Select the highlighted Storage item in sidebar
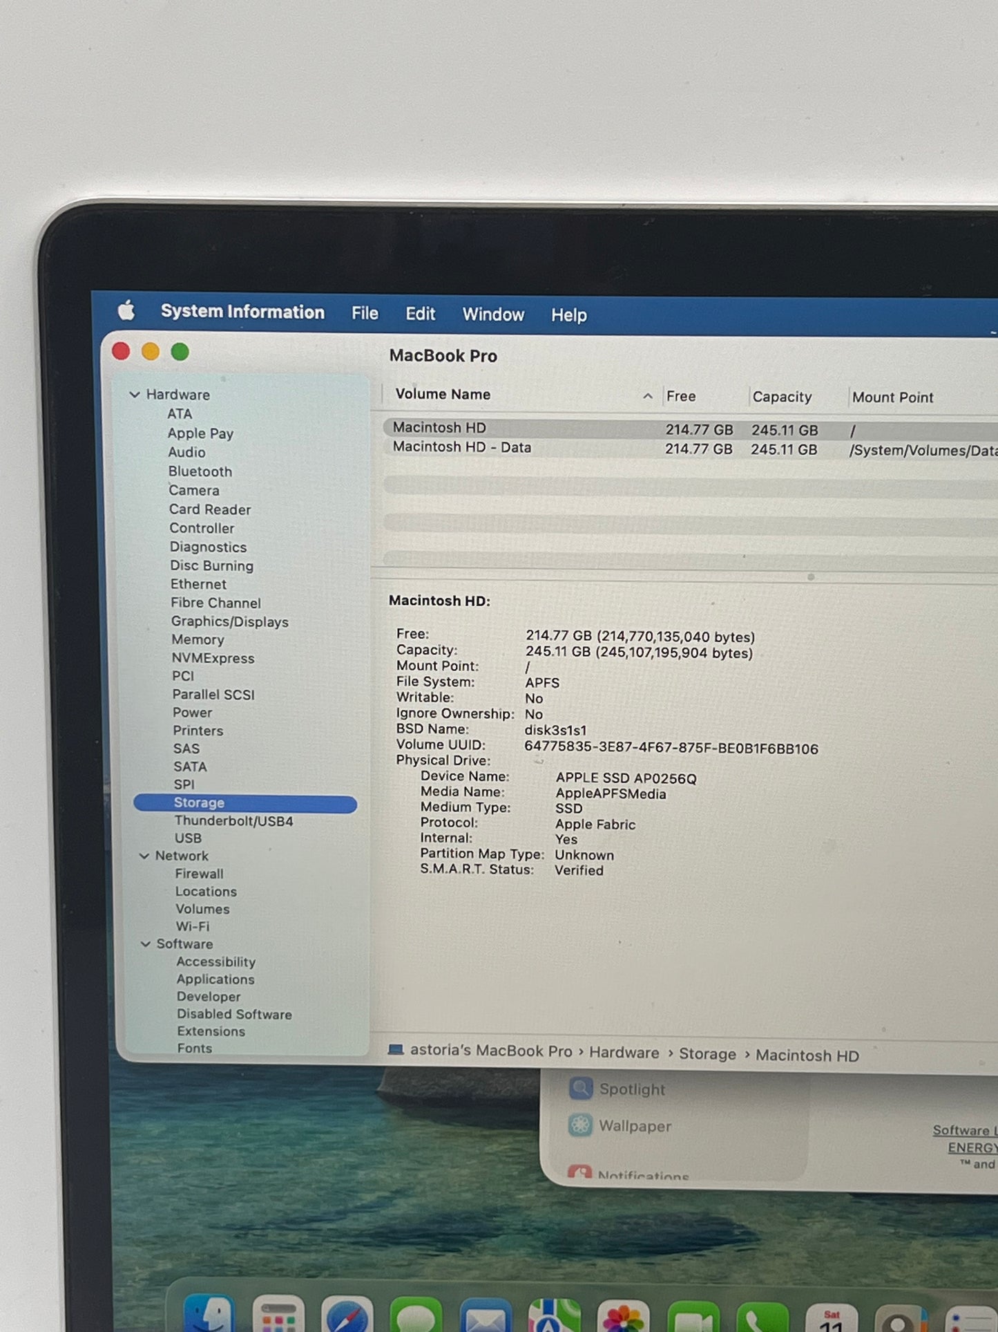998x1332 pixels. coord(245,803)
